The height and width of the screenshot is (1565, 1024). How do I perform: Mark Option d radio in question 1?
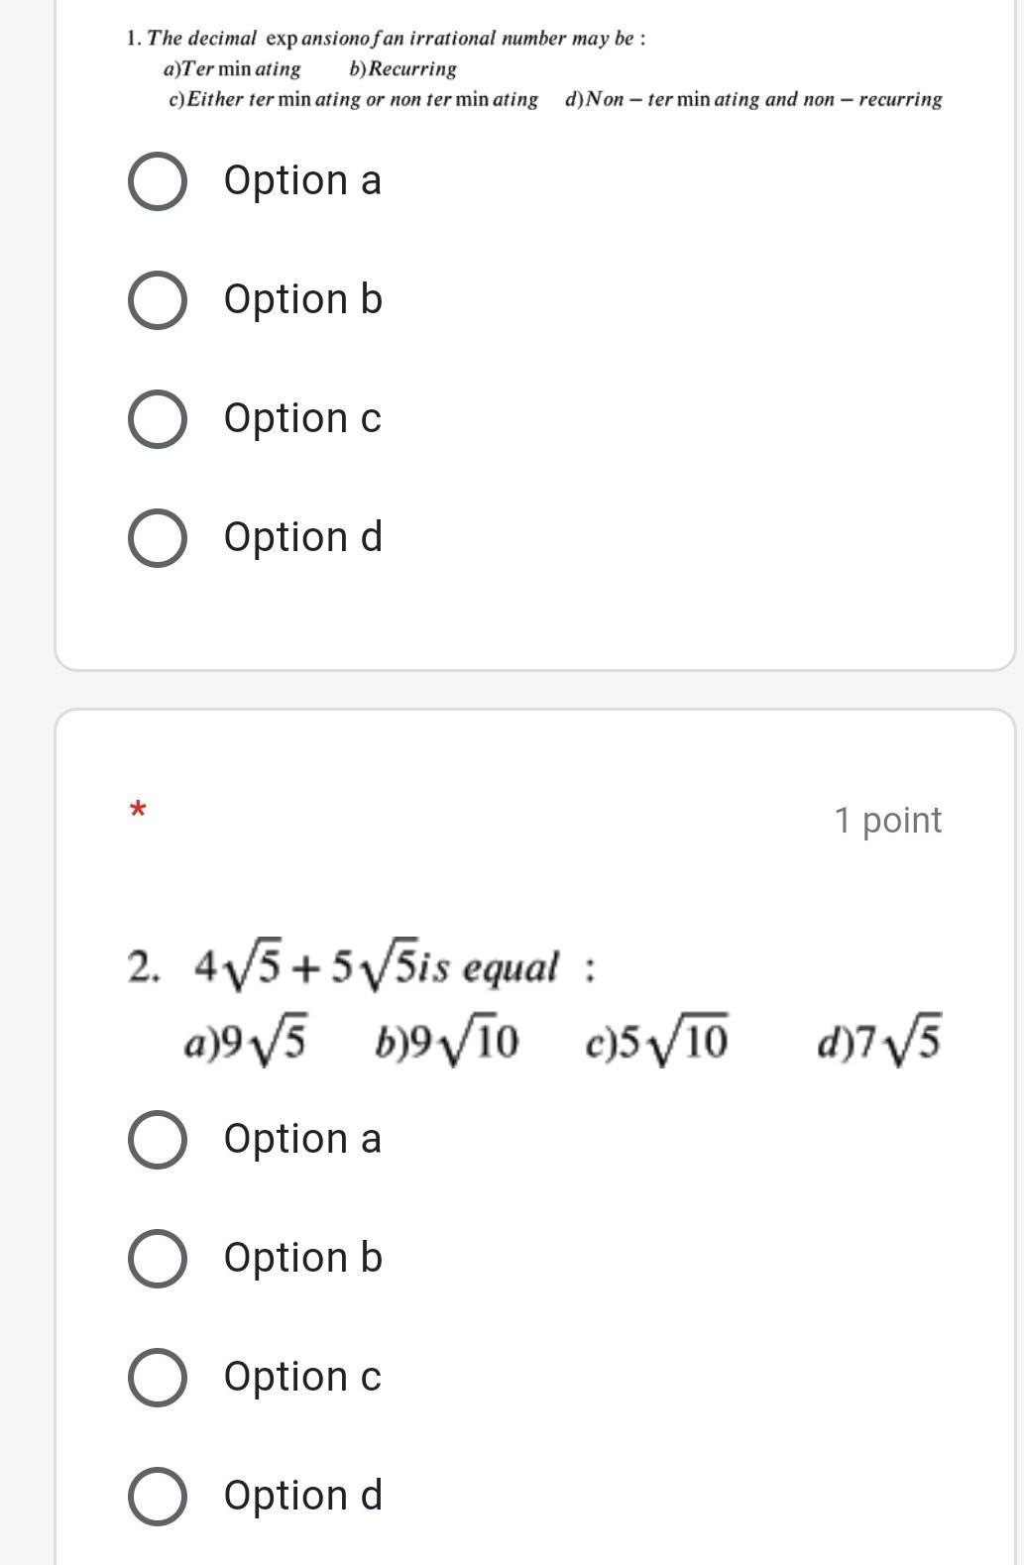(x=158, y=538)
